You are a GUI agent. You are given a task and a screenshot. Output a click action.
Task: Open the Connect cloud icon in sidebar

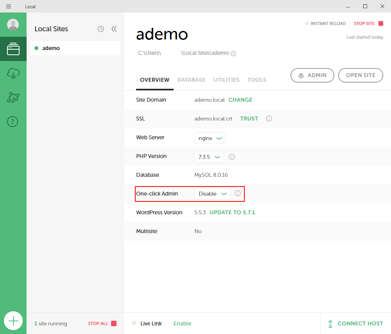[13, 74]
